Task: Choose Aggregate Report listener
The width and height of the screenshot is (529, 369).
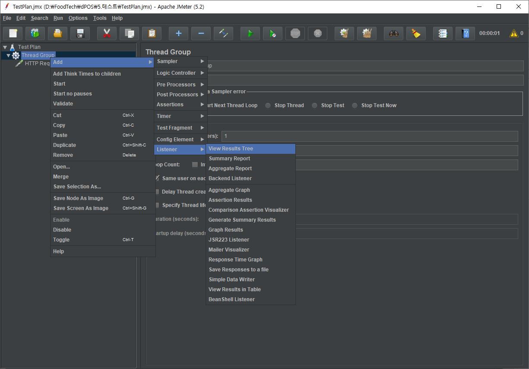Action: coord(251,169)
